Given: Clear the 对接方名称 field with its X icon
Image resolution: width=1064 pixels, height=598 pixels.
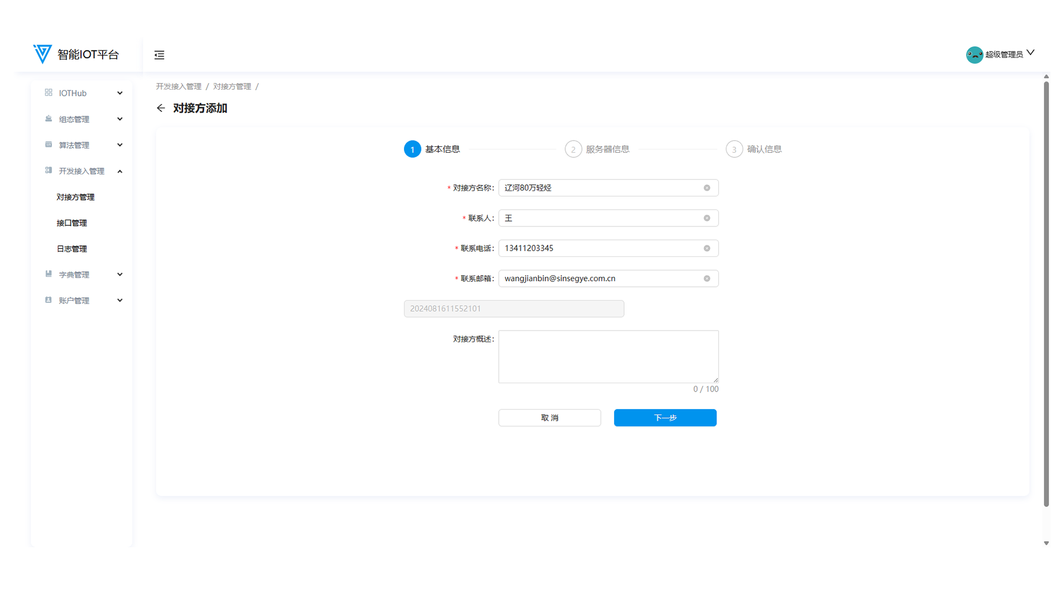Looking at the screenshot, I should click(x=707, y=188).
